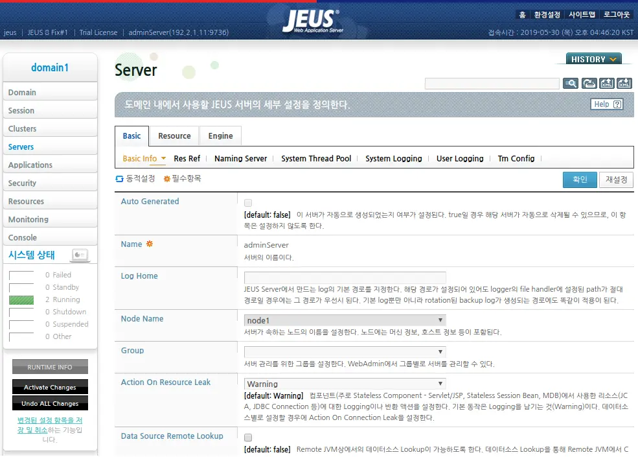Click the 0 Other status text

click(58, 336)
